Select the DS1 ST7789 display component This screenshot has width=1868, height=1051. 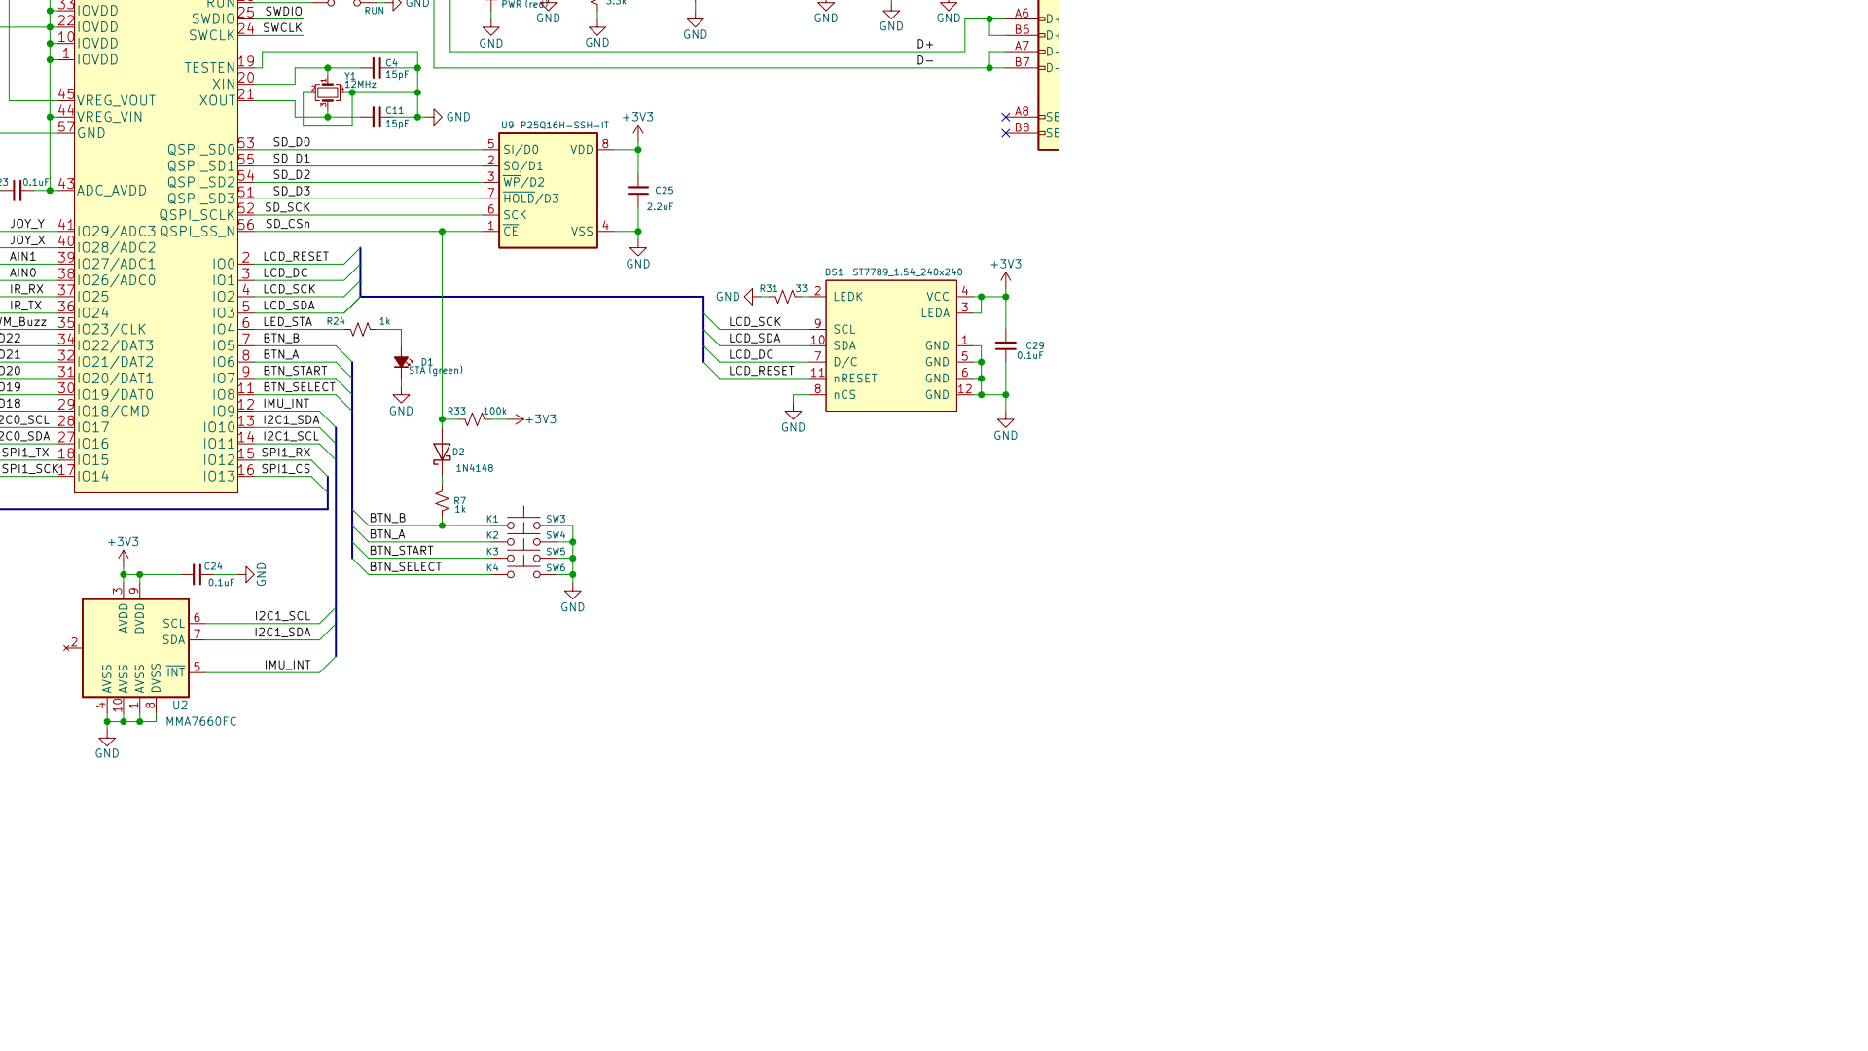click(891, 345)
